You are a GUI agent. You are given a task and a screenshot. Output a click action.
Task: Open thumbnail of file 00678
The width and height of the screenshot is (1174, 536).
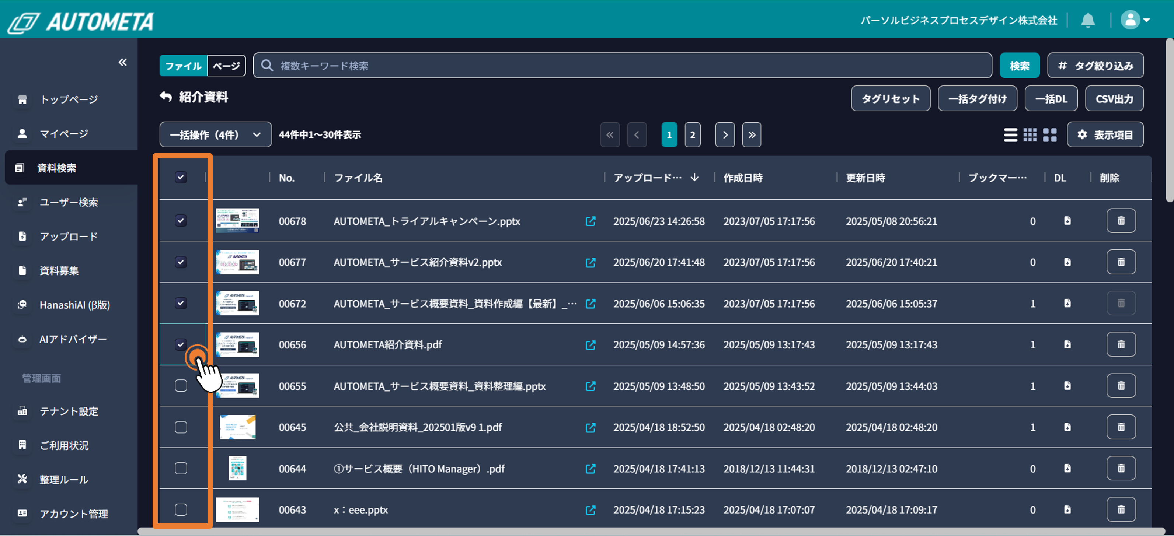(237, 221)
